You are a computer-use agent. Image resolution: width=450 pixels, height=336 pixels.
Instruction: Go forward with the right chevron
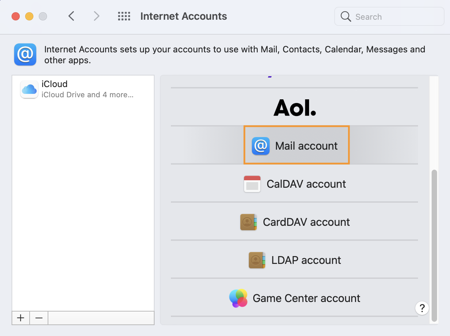click(97, 16)
